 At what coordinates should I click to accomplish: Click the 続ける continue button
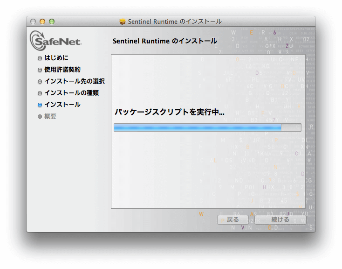tap(280, 219)
